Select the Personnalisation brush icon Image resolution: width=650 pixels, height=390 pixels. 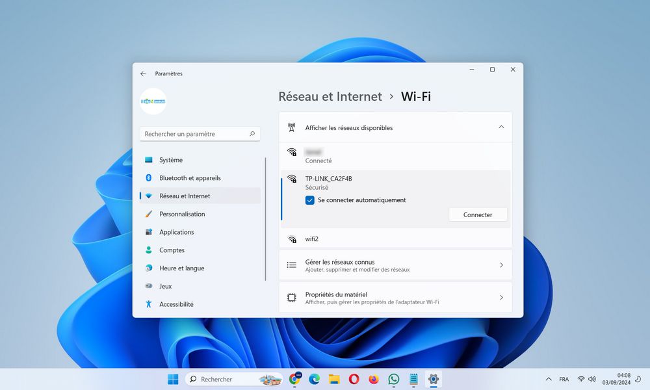tap(149, 214)
